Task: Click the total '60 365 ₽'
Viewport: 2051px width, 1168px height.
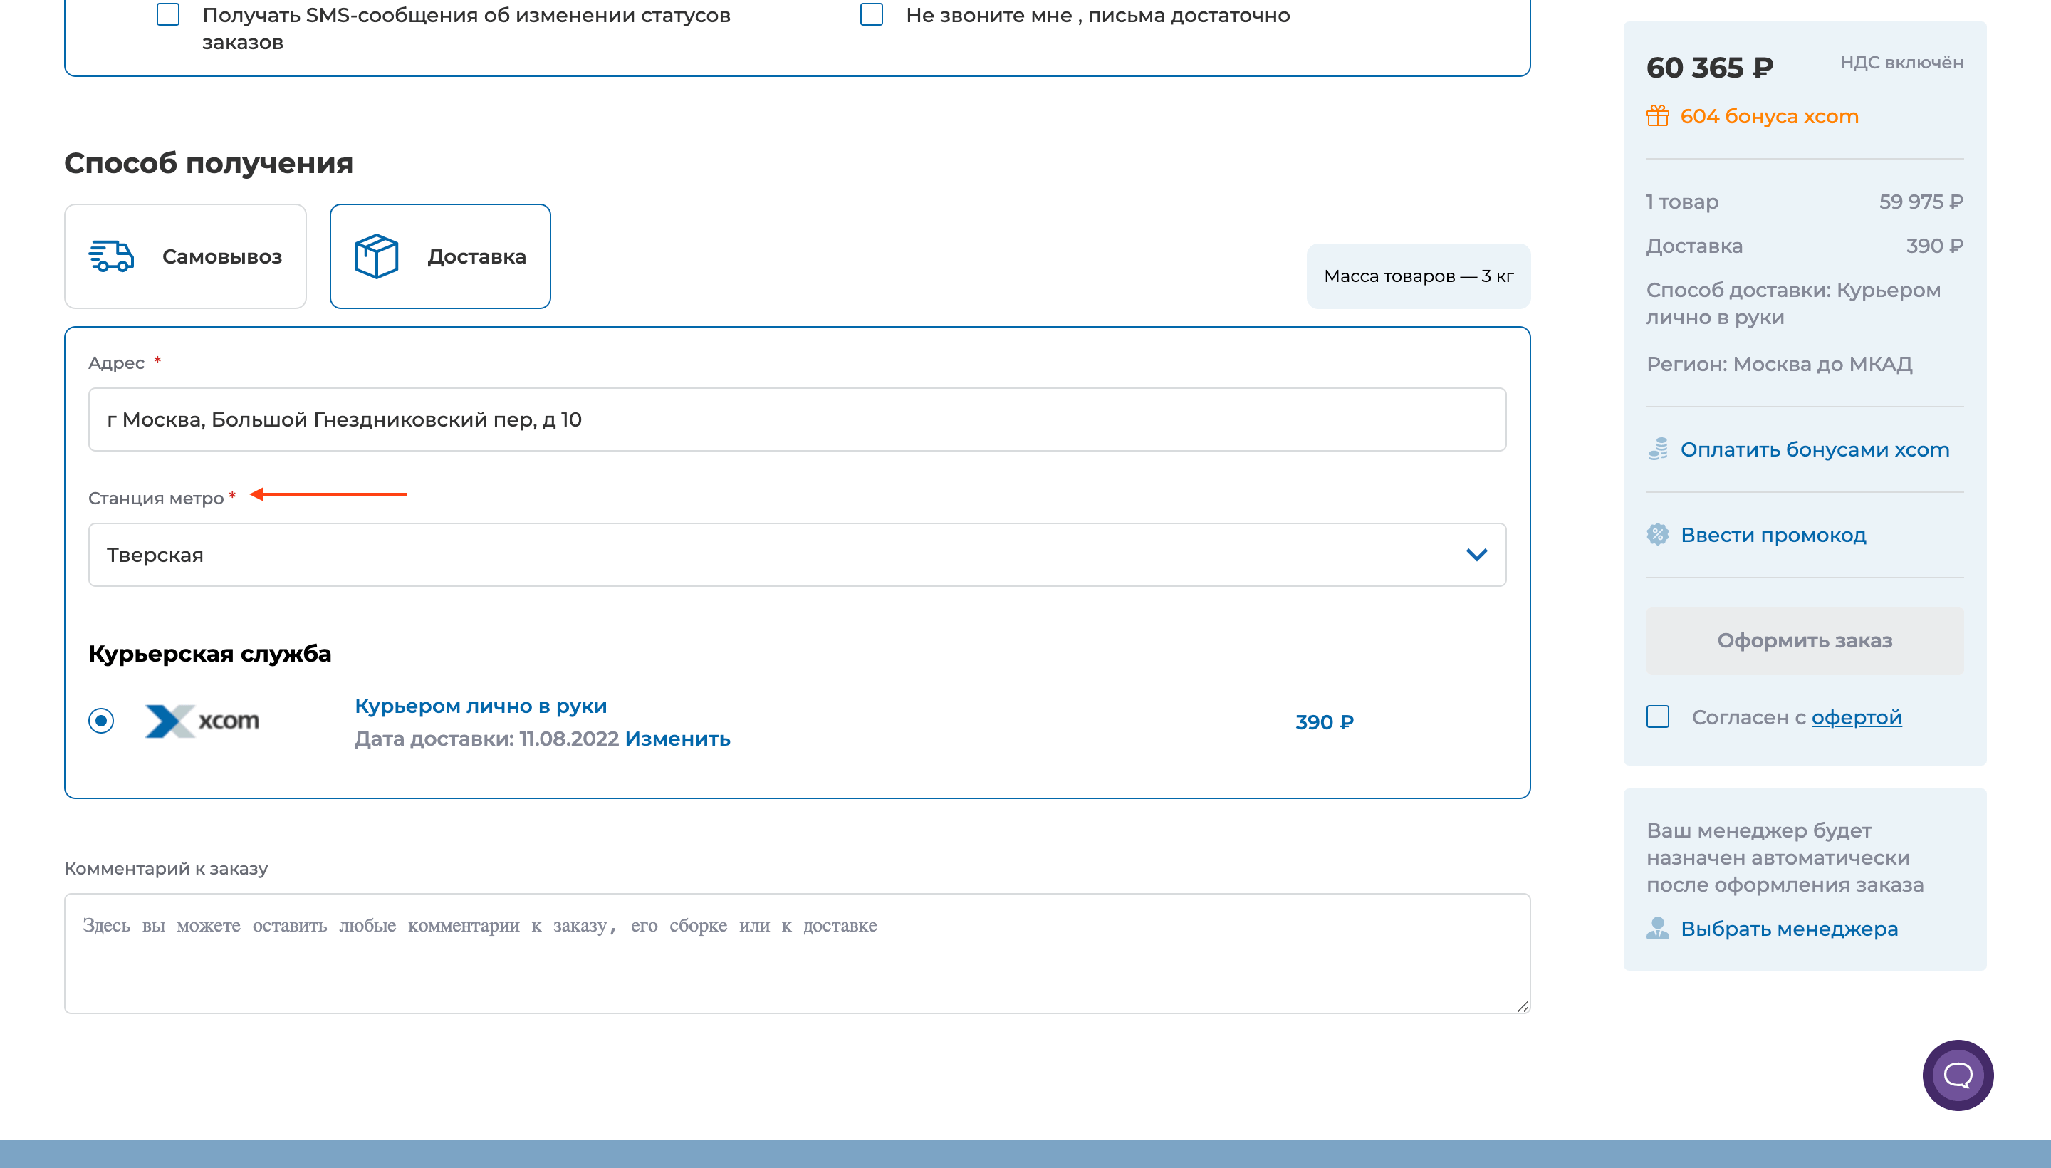Action: (1709, 68)
